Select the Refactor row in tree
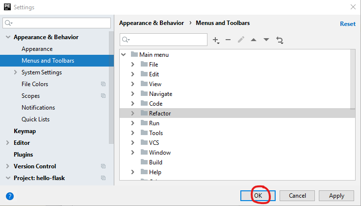Image resolution: width=361 pixels, height=206 pixels. (x=237, y=113)
